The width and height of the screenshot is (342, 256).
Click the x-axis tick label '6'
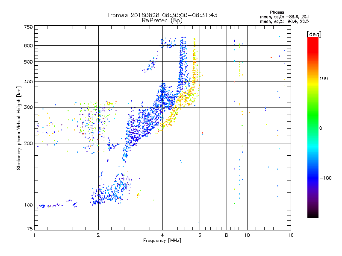click(200, 235)
